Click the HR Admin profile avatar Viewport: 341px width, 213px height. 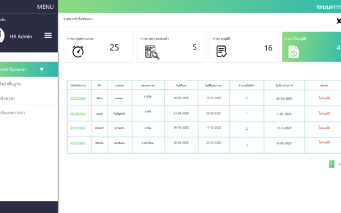[x=1, y=35]
